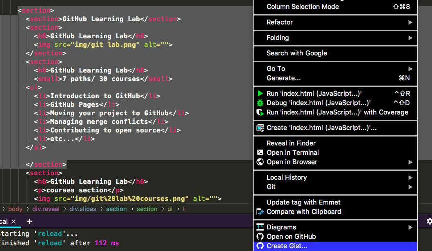Click the GitHub icon beside Open on GitHub
This screenshot has width=432, height=251.
260,236
